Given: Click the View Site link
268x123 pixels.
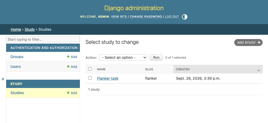Looking at the screenshot, I should click(119, 17).
